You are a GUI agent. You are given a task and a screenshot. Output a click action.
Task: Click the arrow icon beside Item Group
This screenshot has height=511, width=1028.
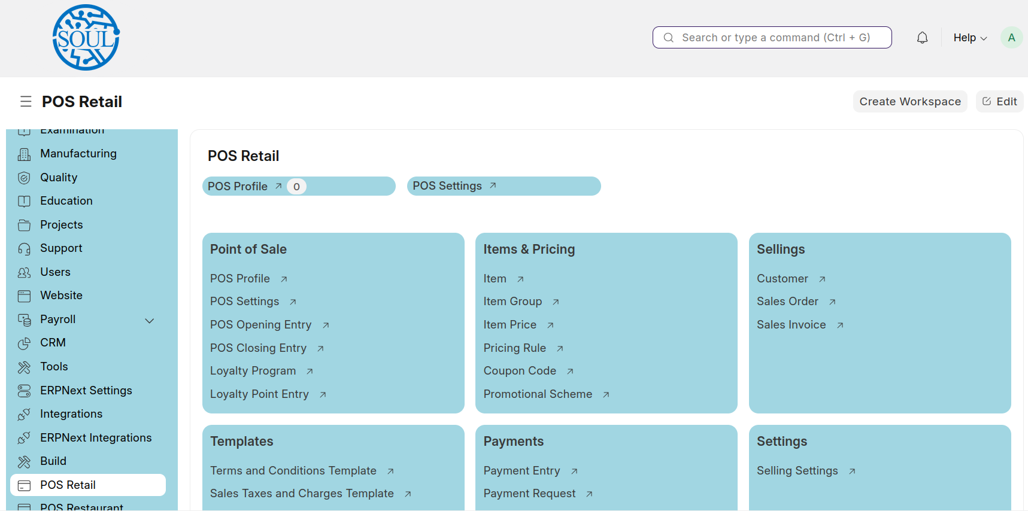(556, 302)
